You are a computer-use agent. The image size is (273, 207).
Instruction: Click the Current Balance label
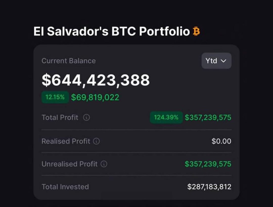pos(69,61)
